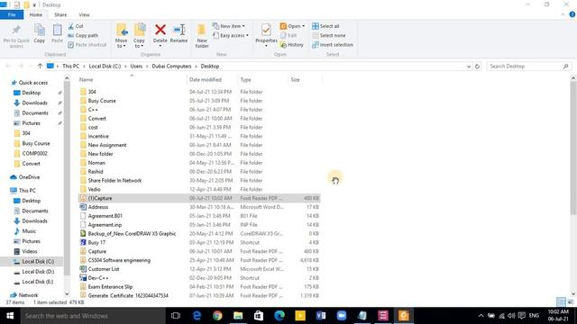The width and height of the screenshot is (577, 324).
Task: Select the Busy 17 shortcut
Action: [198, 242]
